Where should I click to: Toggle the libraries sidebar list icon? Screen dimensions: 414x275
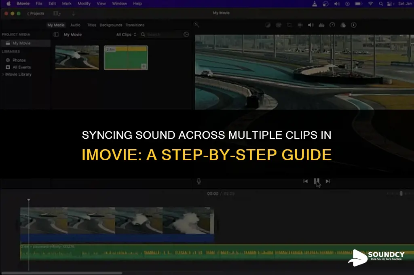(56, 35)
